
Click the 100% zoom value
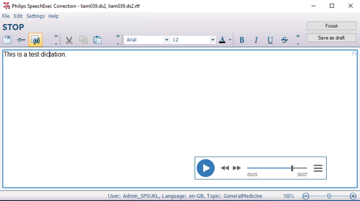(288, 196)
